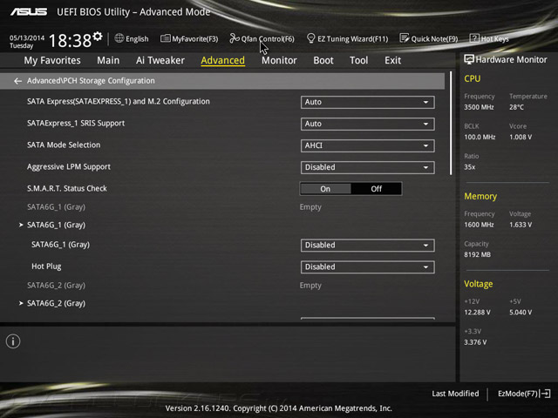This screenshot has height=418, width=558.
Task: Click the Ratio 35x value
Action: (469, 167)
